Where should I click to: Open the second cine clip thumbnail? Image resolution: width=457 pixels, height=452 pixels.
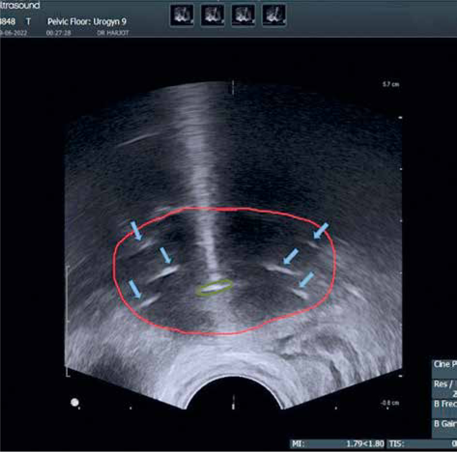(212, 15)
